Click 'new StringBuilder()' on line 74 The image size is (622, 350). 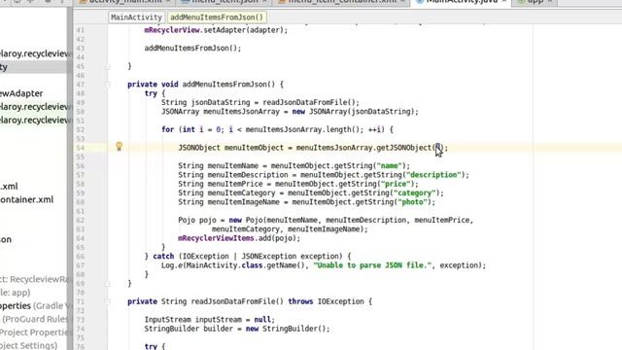pyautogui.click(x=288, y=329)
